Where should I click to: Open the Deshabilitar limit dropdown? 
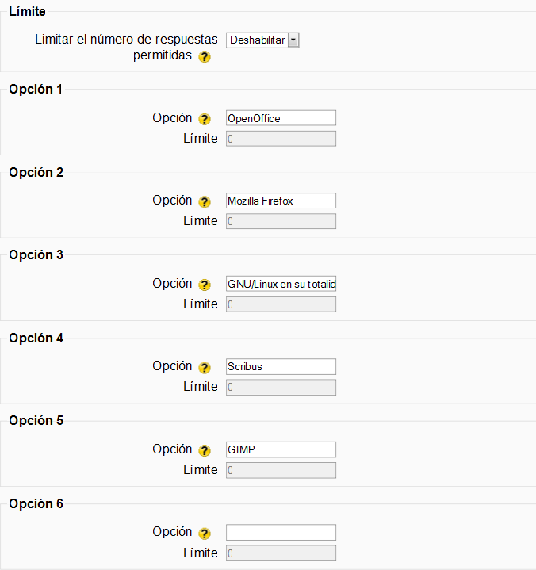262,40
